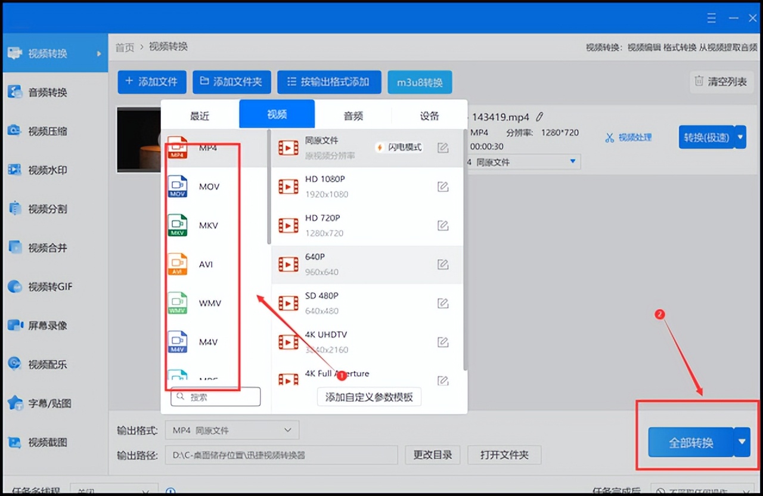Open the 清空列表 clear list control

coord(721,83)
